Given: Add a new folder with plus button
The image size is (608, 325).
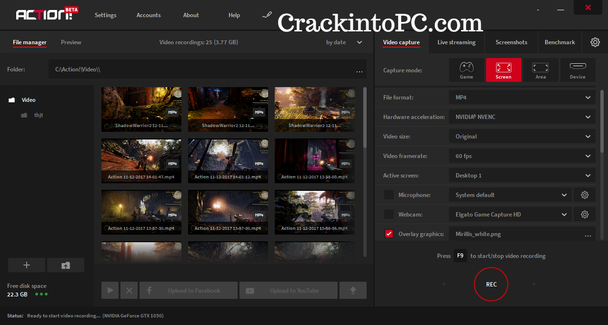Looking at the screenshot, I should coord(27,265).
